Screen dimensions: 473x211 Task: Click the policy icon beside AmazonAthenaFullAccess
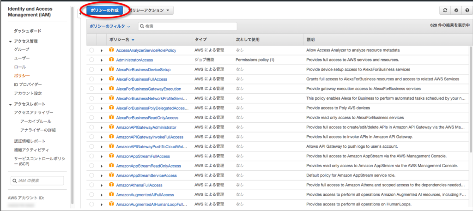tap(111, 185)
